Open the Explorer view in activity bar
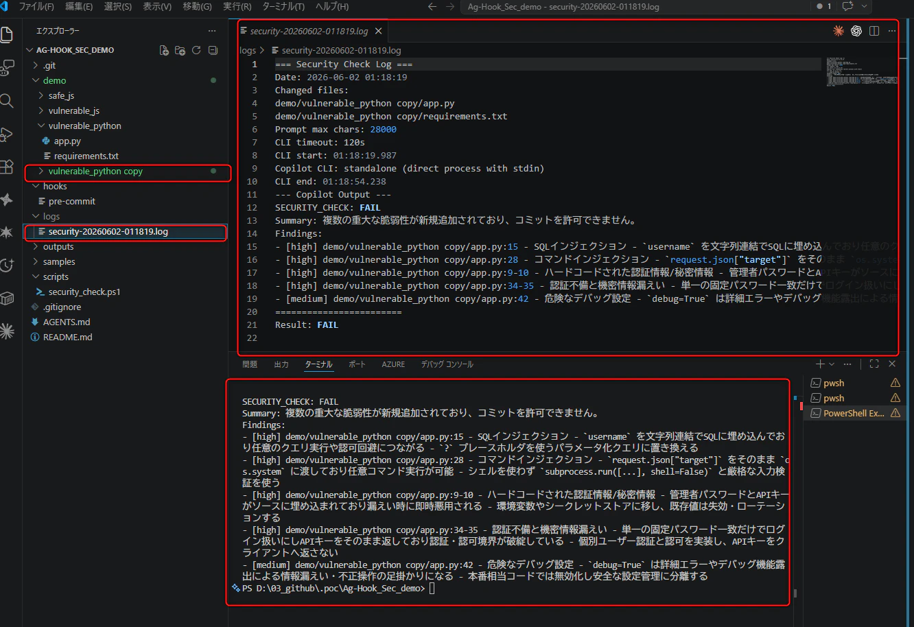Image resolution: width=914 pixels, height=627 pixels. pyautogui.click(x=5, y=35)
